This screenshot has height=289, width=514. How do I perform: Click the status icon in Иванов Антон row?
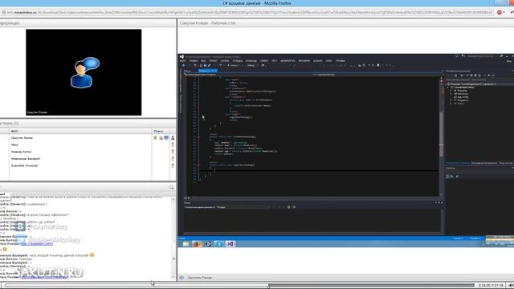coord(173,152)
